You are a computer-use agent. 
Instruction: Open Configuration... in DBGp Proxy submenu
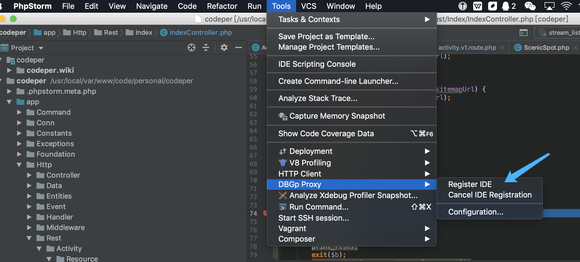[475, 212]
